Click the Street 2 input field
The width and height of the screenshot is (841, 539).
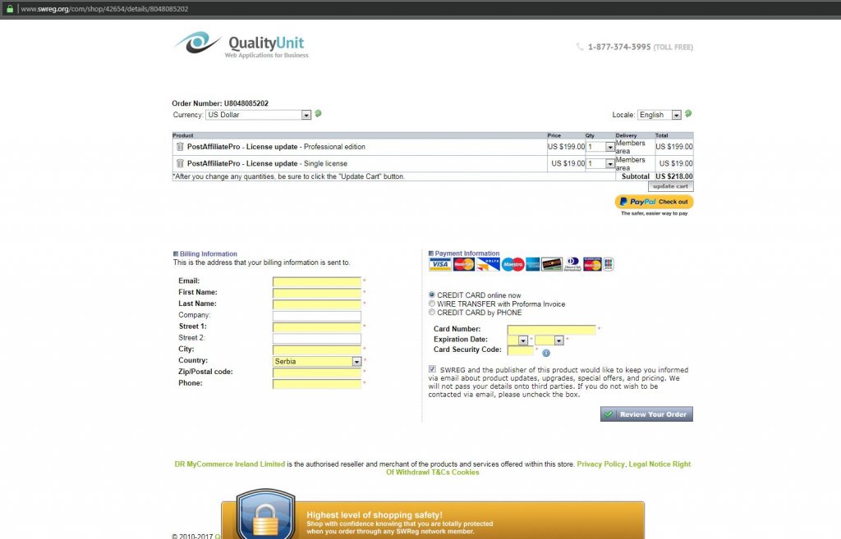pos(317,338)
